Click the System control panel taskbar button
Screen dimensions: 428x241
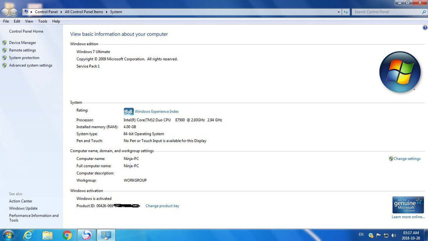[x=106, y=235]
